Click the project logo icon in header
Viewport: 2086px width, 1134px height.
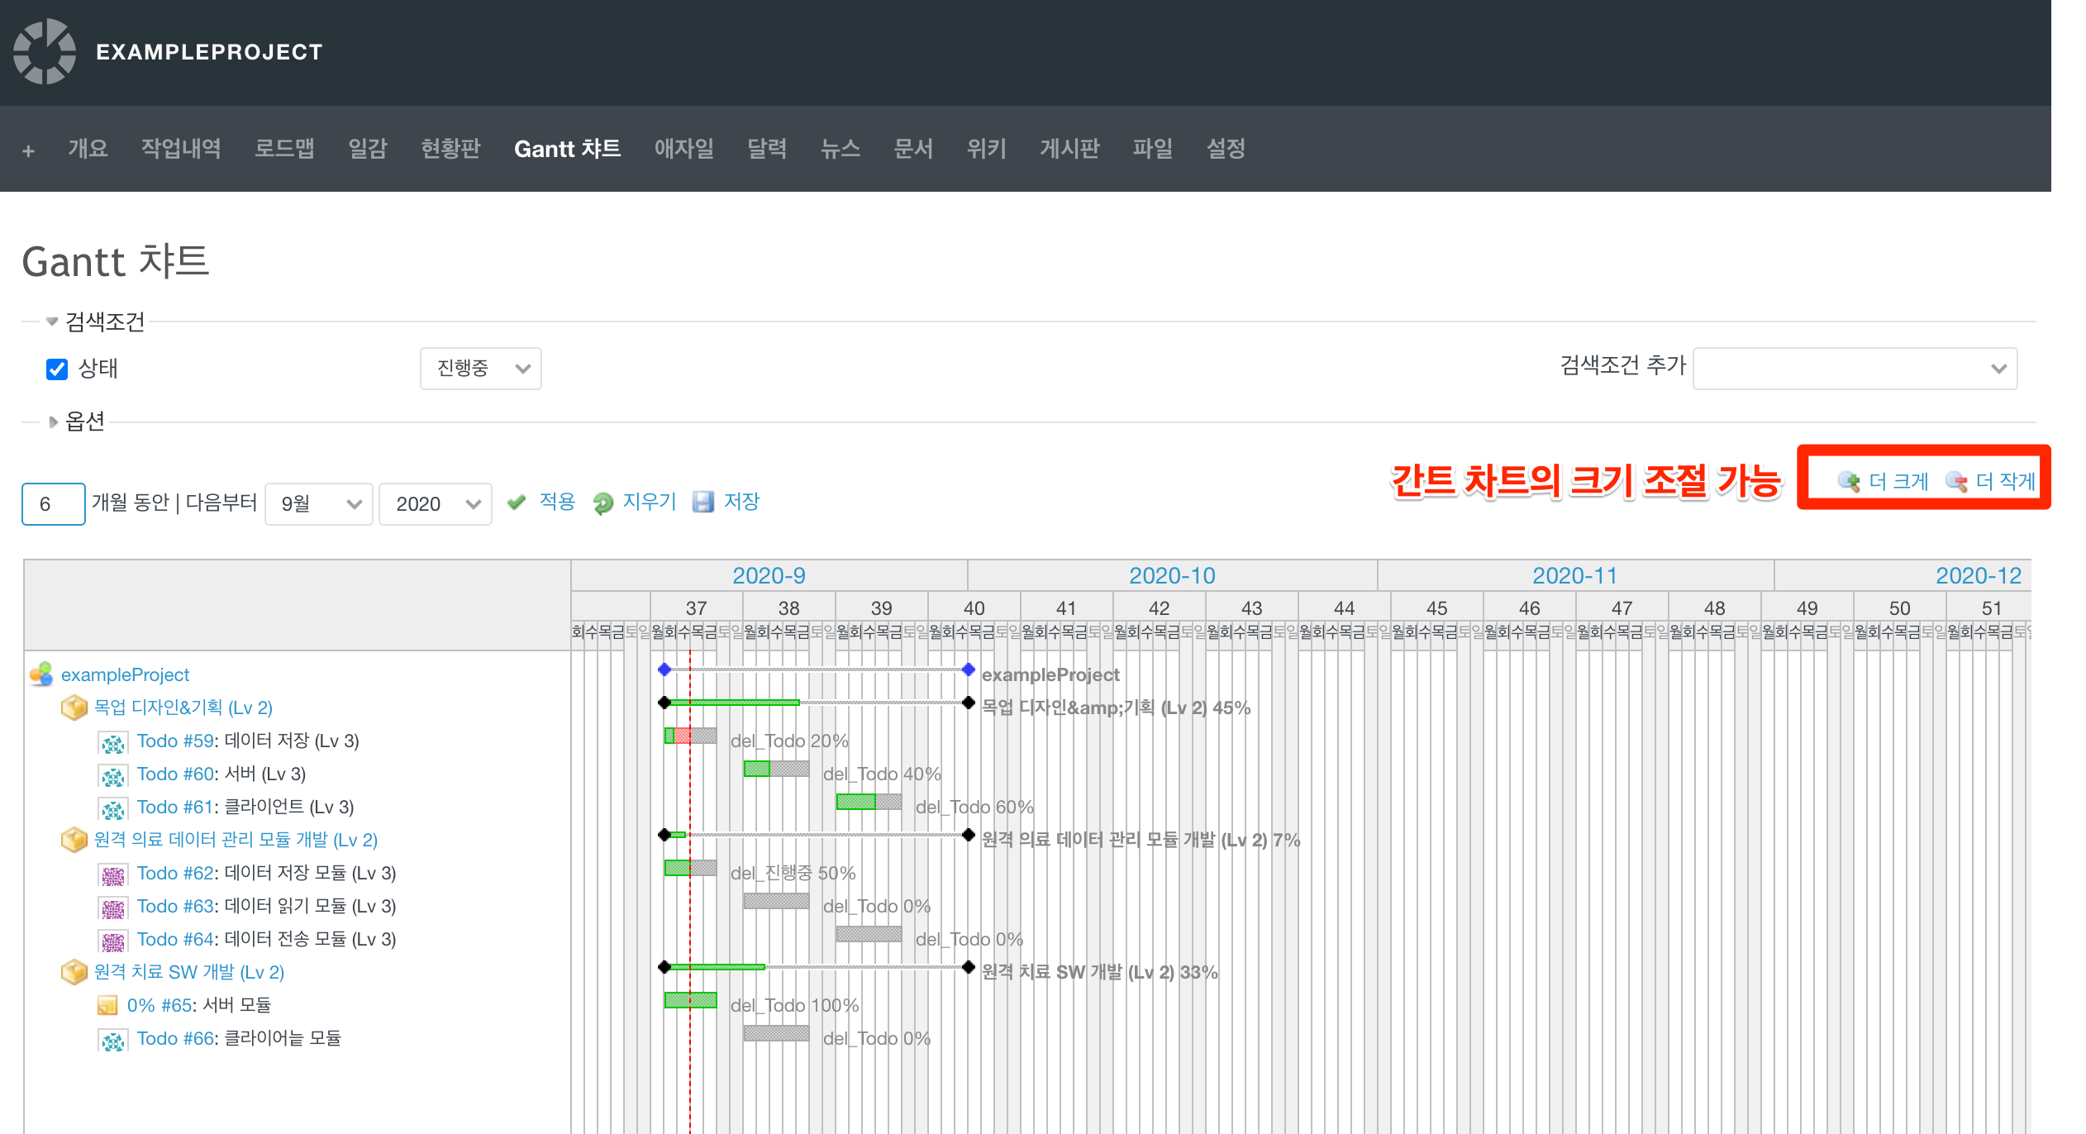(x=45, y=51)
